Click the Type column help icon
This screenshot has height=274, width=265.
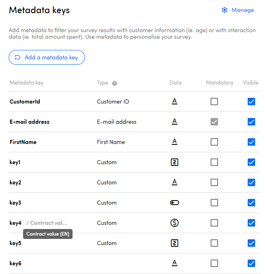tap(115, 83)
